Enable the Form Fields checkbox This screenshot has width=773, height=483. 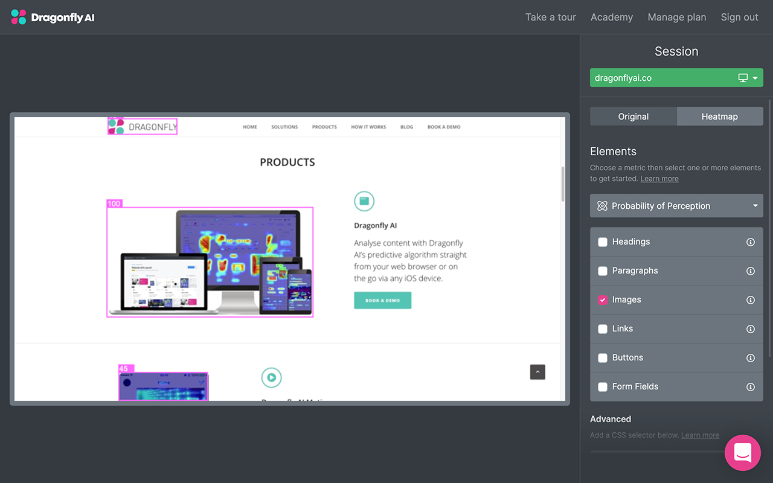(603, 387)
